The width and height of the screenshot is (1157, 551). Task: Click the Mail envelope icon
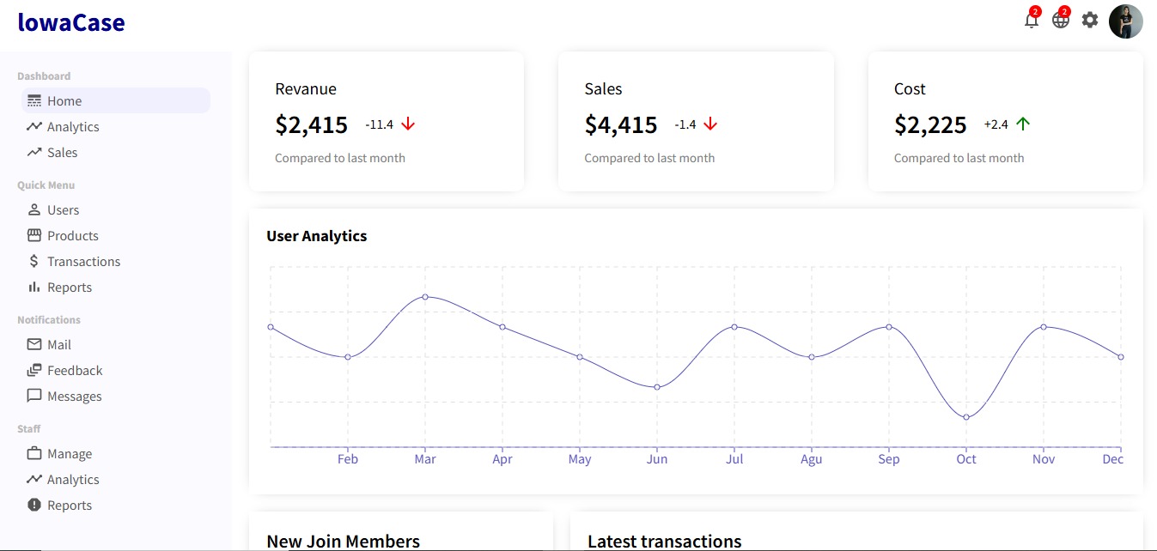[x=34, y=344]
